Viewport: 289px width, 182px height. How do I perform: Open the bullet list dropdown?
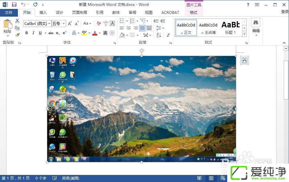[127, 21]
